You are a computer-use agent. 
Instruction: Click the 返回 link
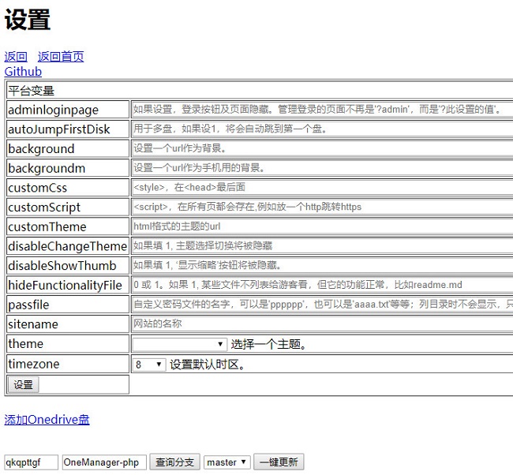(x=16, y=57)
